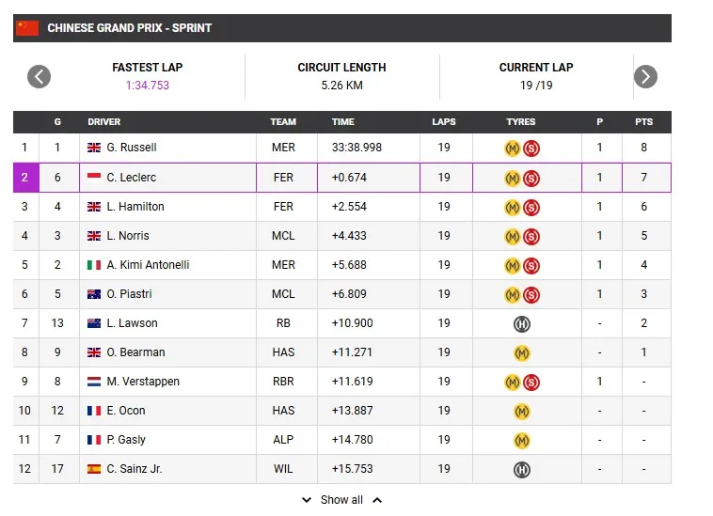Screen dimensions: 713x516
Task: Click the medium tyre icon for O. Bearman
Action: tap(521, 352)
